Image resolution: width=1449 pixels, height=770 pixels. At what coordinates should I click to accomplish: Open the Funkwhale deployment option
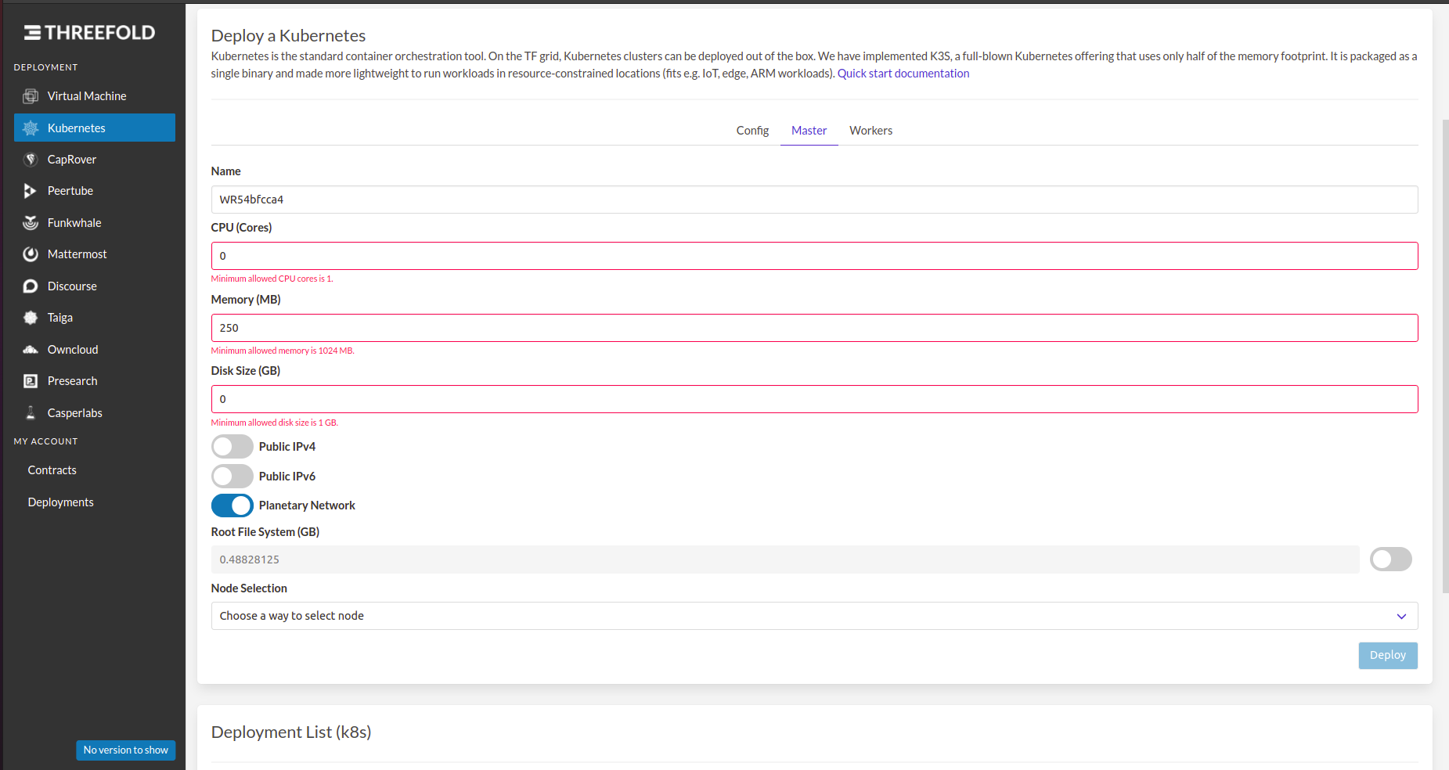click(x=74, y=222)
